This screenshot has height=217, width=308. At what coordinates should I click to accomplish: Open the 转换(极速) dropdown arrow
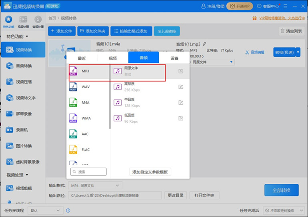[x=298, y=52]
